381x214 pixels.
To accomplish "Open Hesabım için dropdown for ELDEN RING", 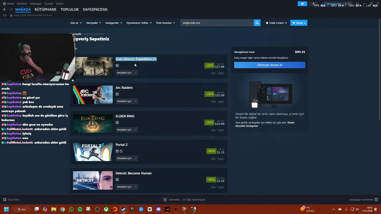I will pos(127,130).
